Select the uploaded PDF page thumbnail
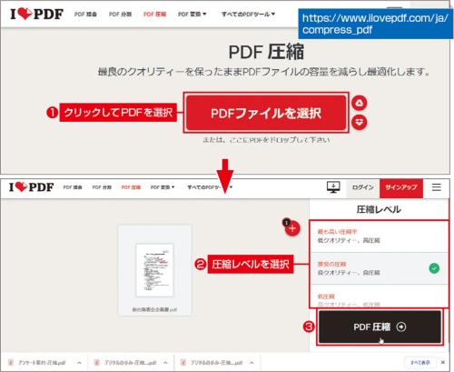This screenshot has width=454, height=372. point(154,270)
